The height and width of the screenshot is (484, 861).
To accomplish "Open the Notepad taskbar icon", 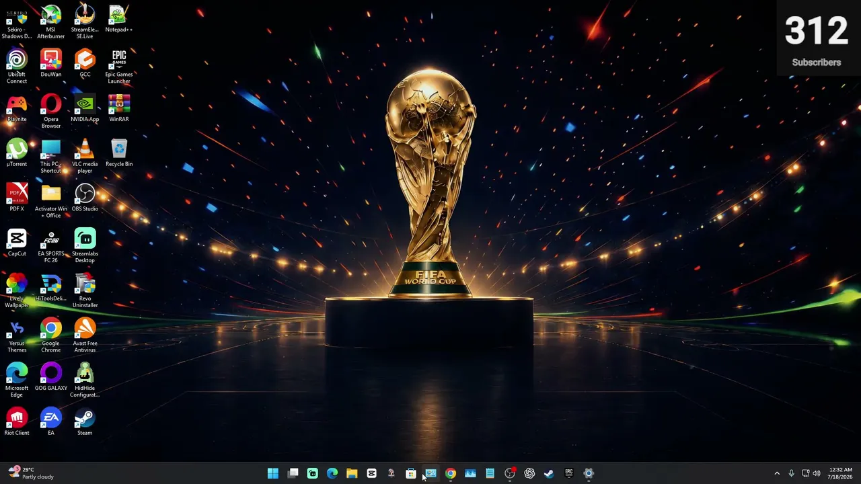I will [490, 473].
